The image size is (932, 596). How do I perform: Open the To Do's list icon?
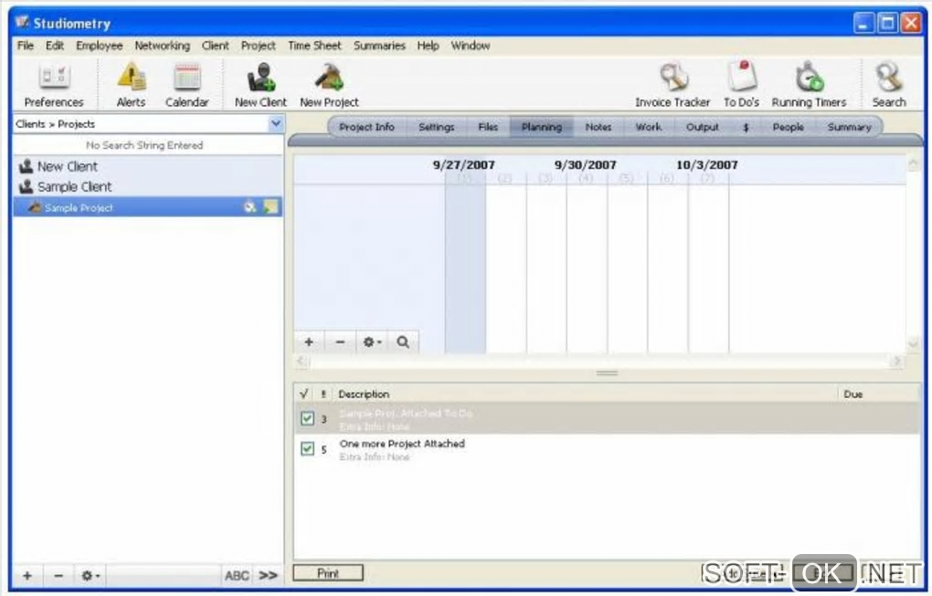pos(741,86)
